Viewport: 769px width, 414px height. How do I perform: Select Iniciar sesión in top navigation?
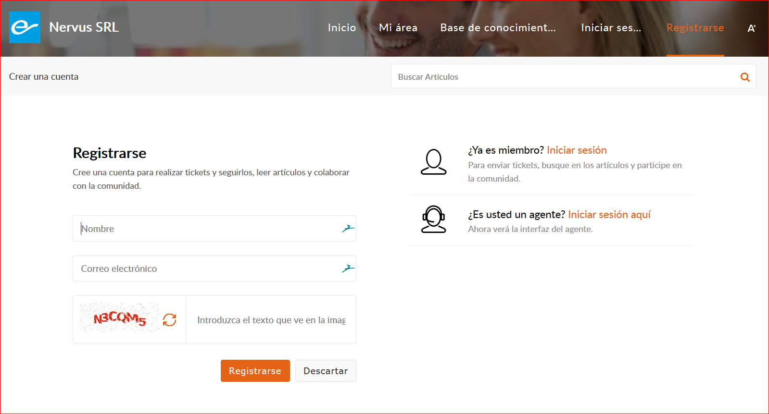point(611,28)
